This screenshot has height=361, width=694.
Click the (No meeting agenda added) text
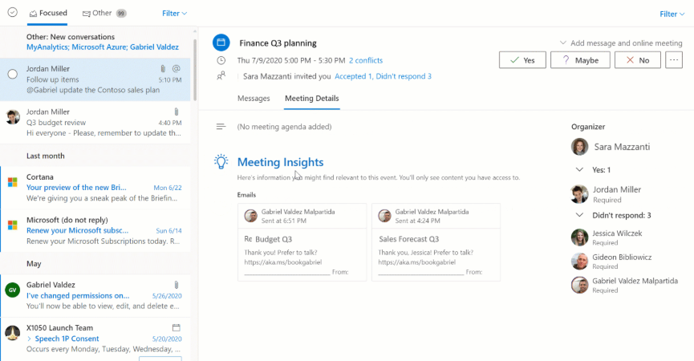pos(285,127)
